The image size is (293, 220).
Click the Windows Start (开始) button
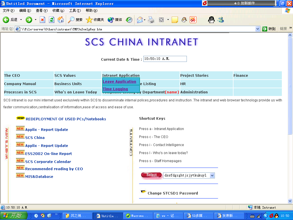tap(14, 216)
